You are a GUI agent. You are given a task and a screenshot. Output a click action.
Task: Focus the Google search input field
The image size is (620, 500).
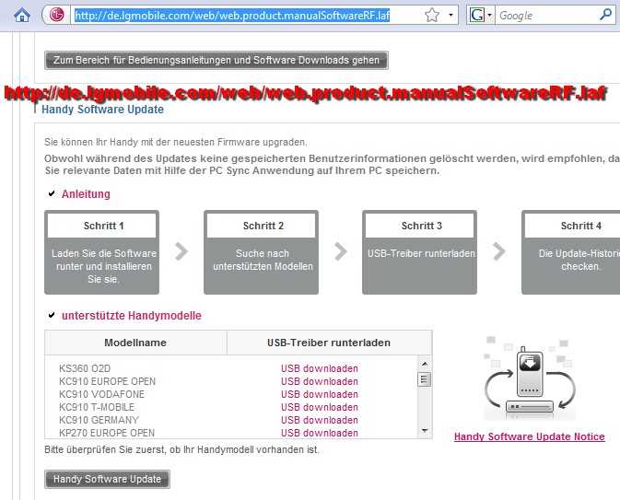(x=547, y=16)
